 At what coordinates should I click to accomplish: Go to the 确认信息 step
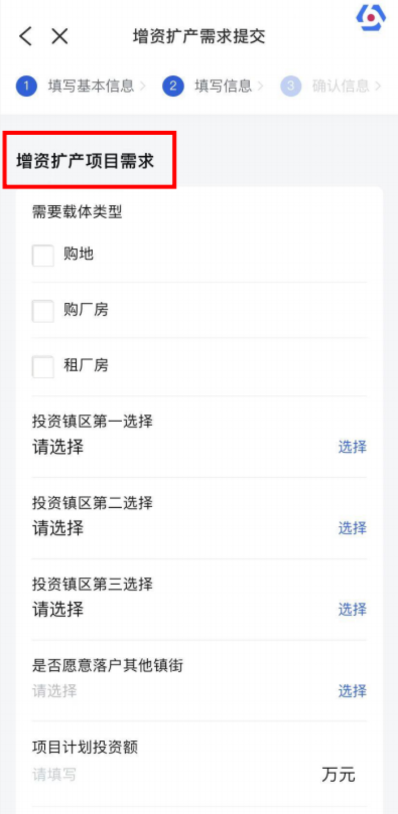tap(341, 86)
